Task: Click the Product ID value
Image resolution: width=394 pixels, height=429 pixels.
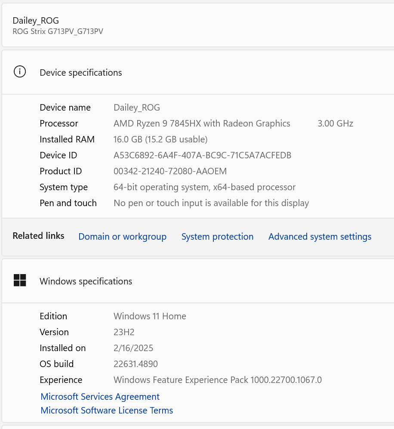Action: click(x=170, y=171)
